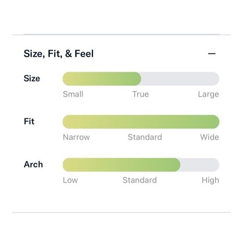Collapse the section using the minus icon
The image size is (243, 243).
[212, 54]
